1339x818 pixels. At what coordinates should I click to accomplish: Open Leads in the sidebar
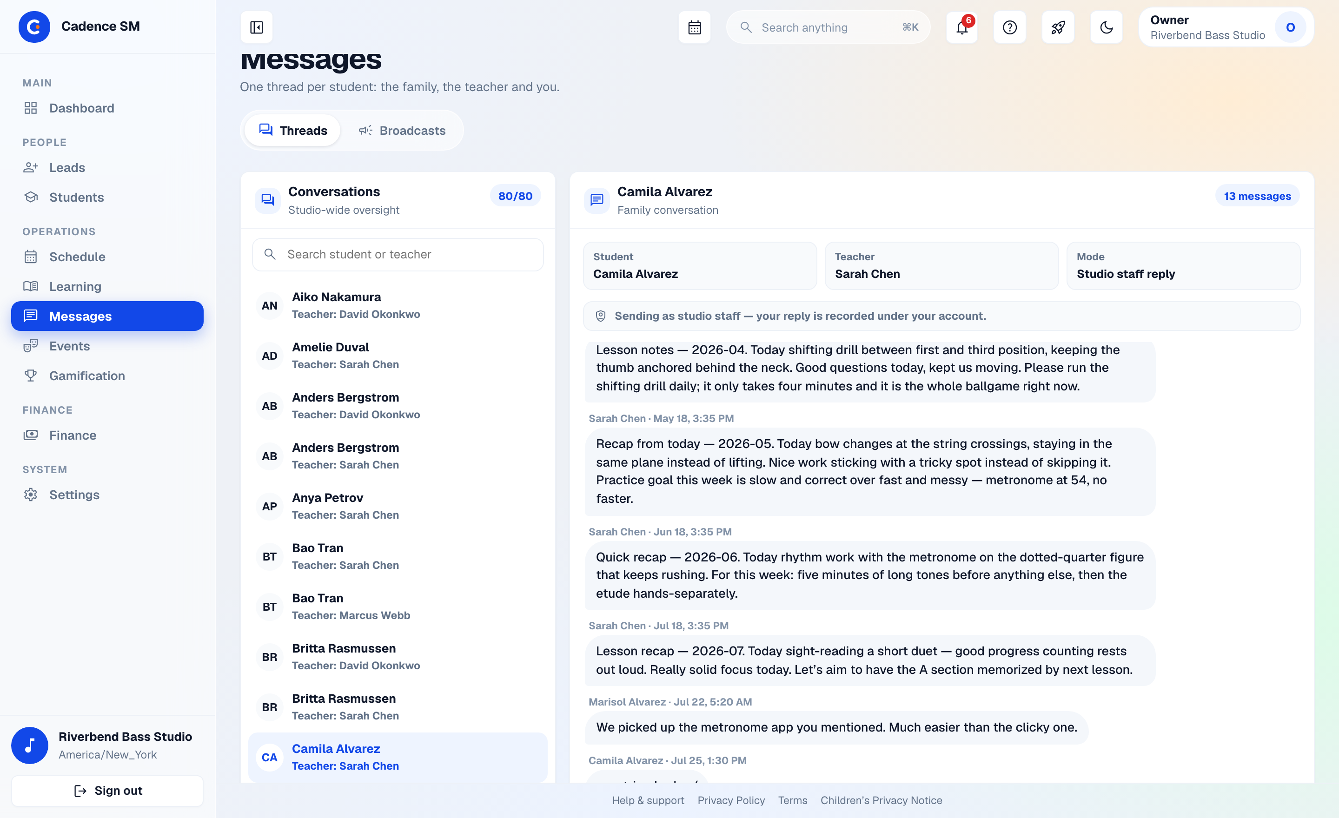pyautogui.click(x=107, y=167)
